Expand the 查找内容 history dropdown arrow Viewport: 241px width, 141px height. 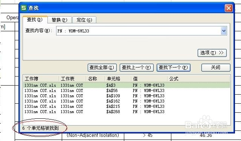click(x=224, y=31)
